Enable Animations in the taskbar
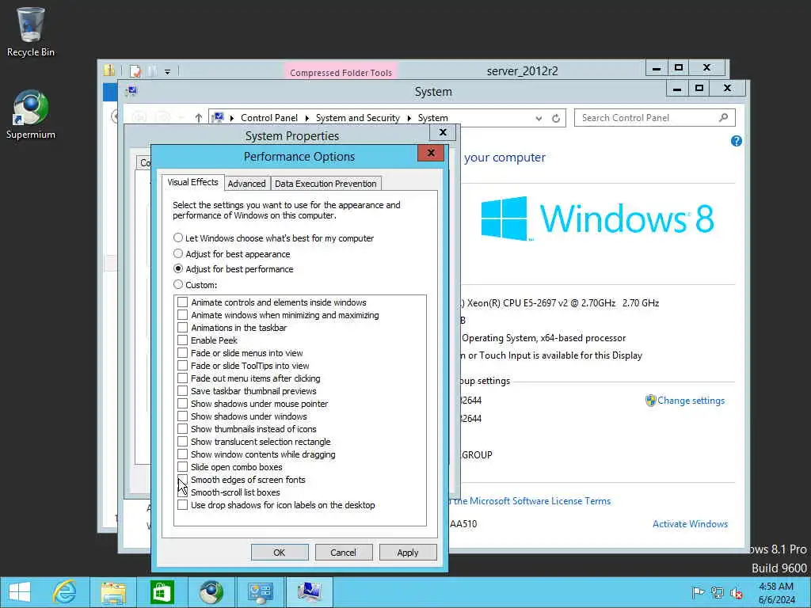 click(183, 327)
